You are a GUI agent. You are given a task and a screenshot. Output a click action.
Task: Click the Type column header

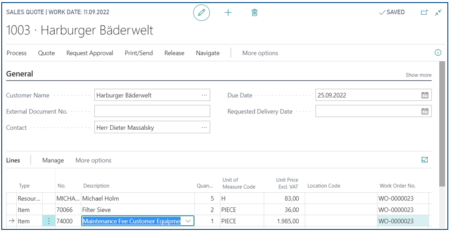(x=25, y=186)
